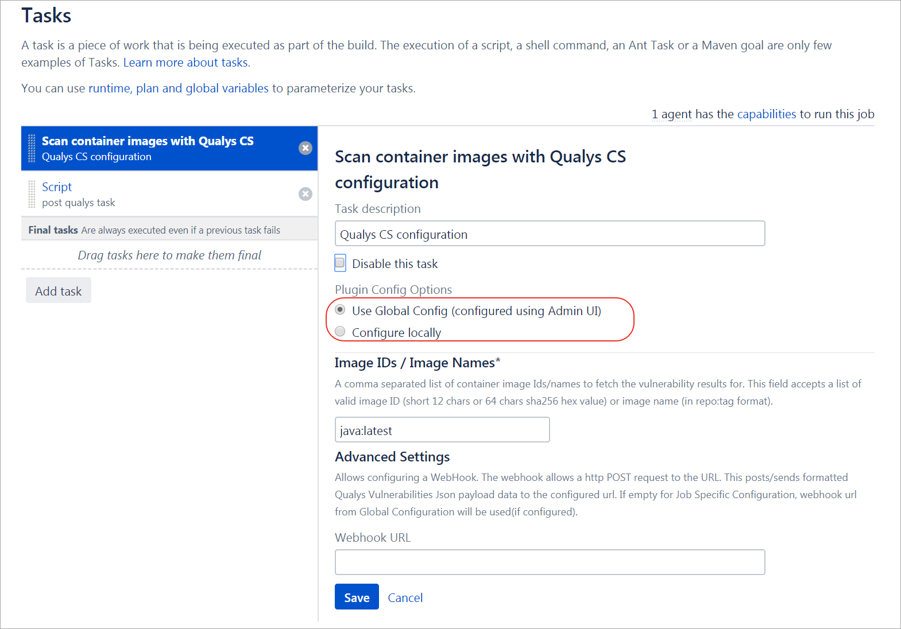
Task: Click the Advanced Settings heading
Action: click(x=392, y=457)
